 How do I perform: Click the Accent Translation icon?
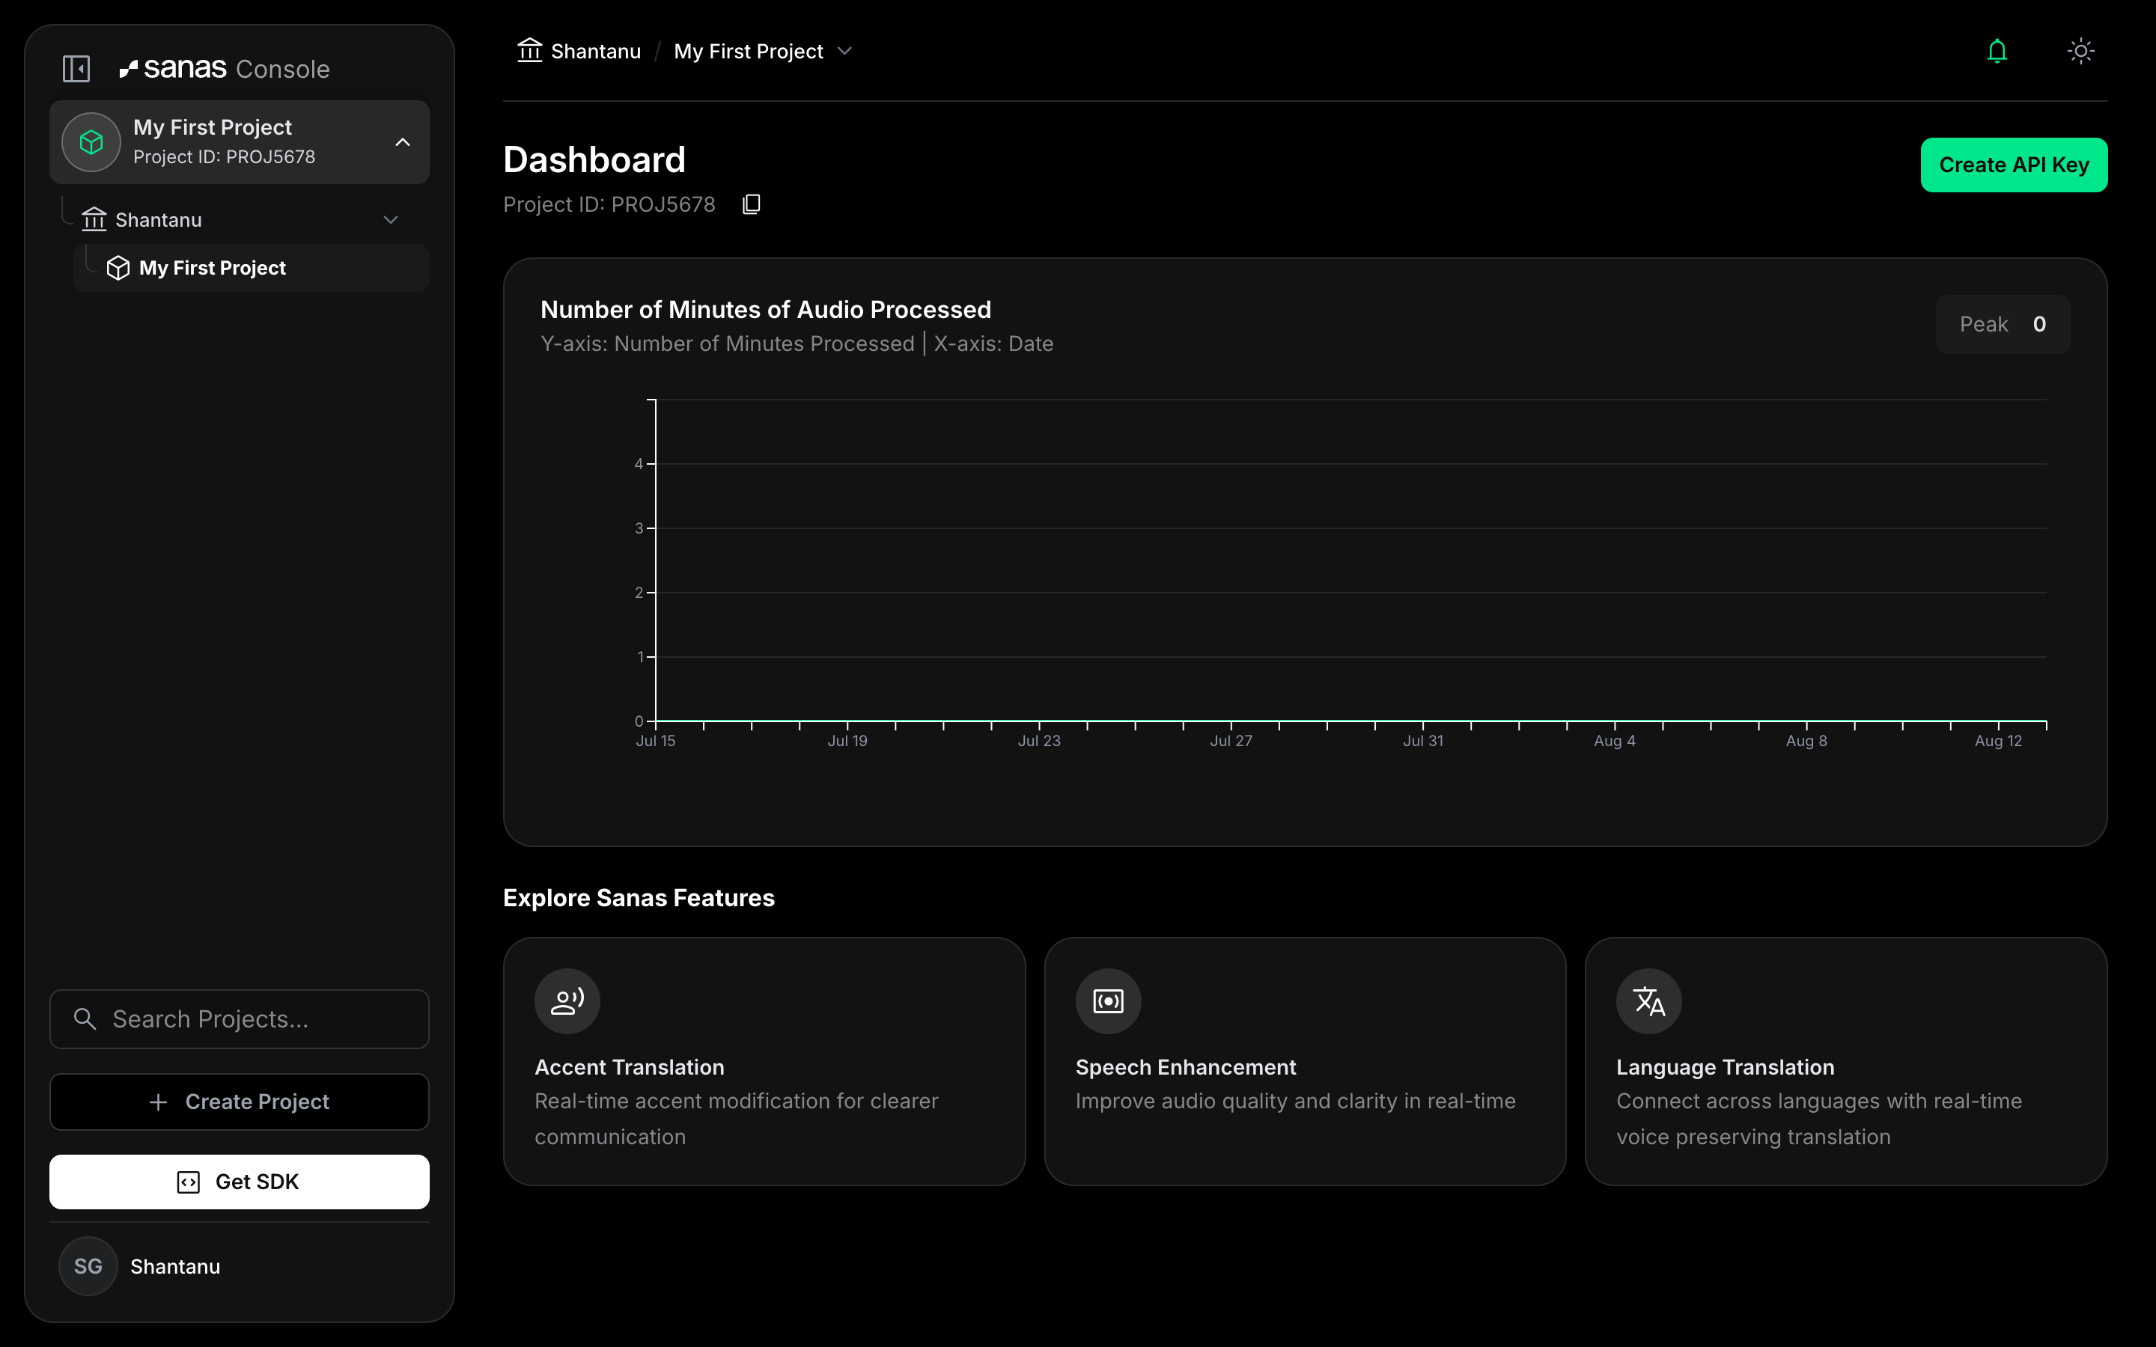(567, 1001)
